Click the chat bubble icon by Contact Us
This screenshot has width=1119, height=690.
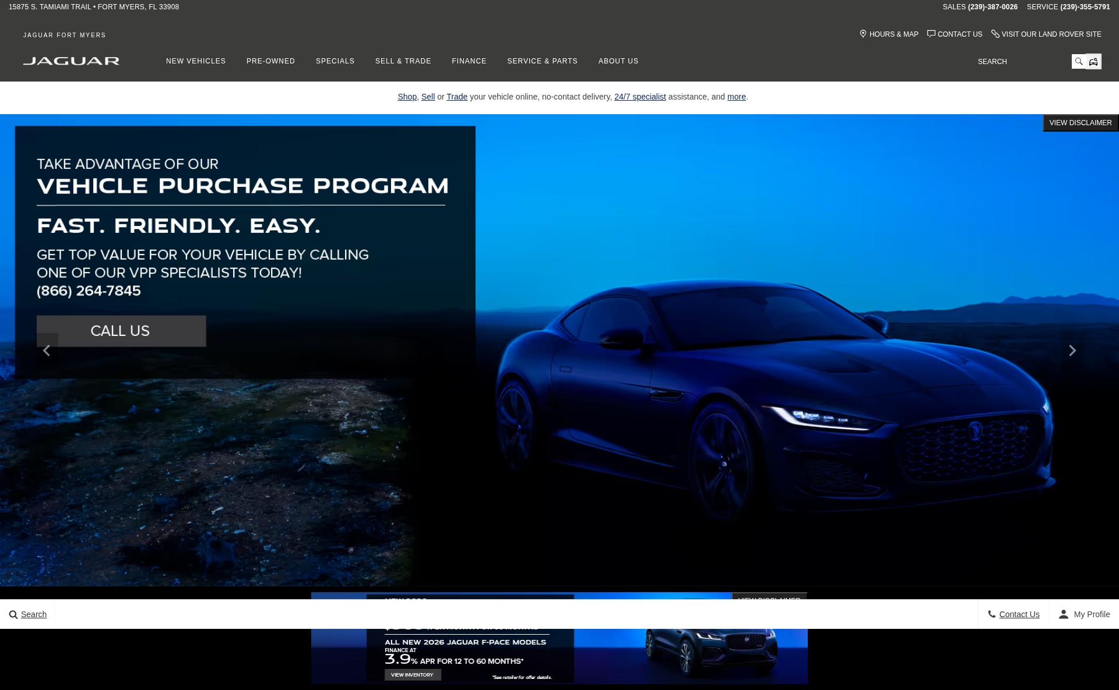[931, 34]
